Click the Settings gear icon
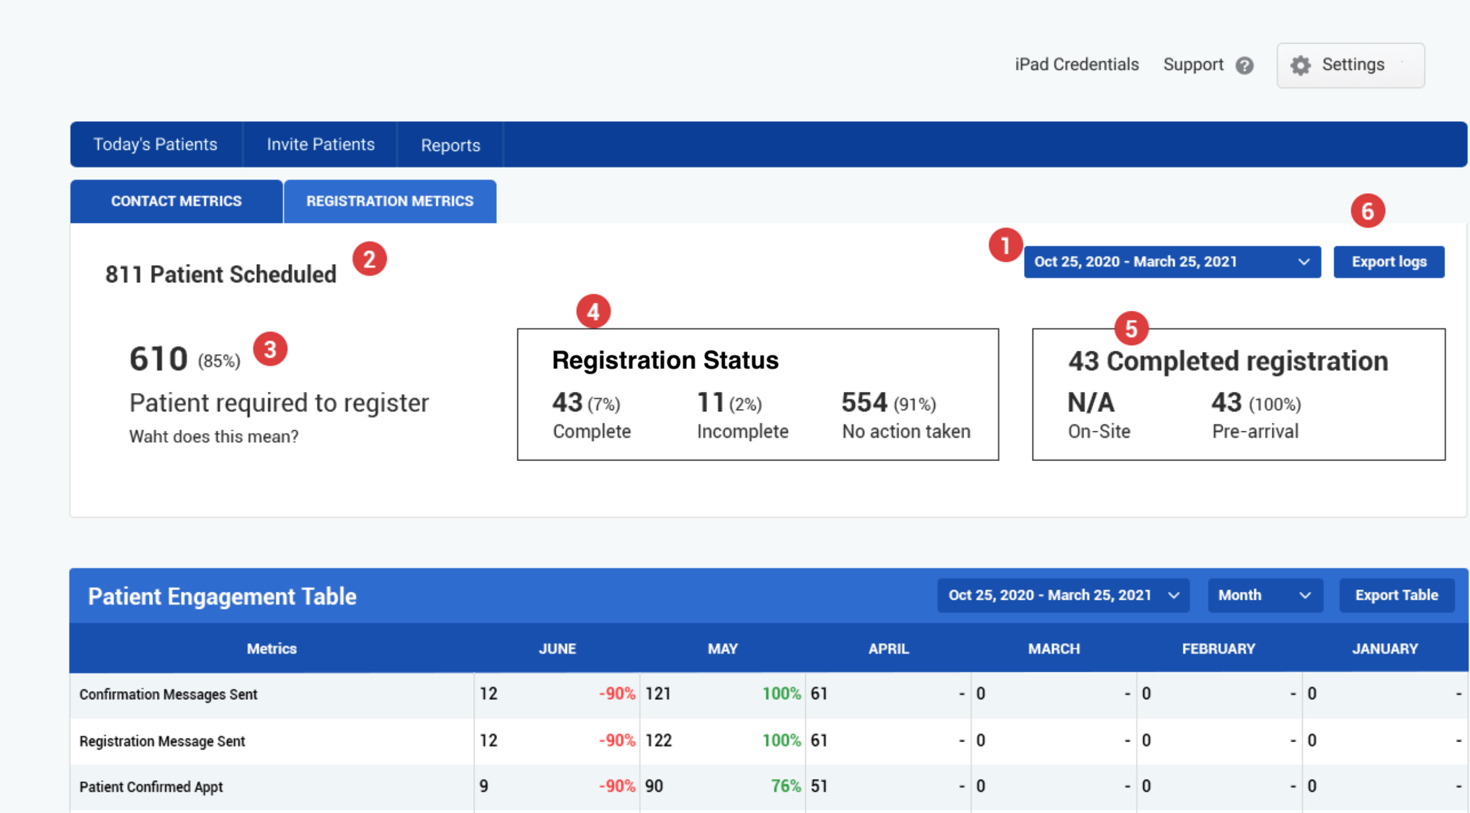 1300,65
